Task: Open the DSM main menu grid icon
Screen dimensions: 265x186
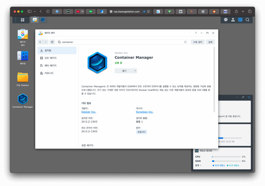Action: pyautogui.click(x=23, y=20)
